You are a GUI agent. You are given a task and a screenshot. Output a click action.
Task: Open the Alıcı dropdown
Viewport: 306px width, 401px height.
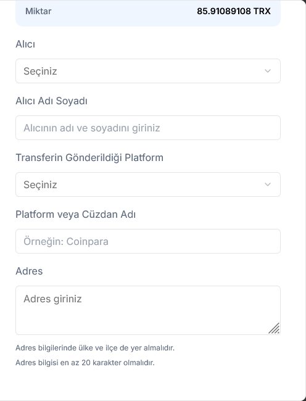pos(148,71)
